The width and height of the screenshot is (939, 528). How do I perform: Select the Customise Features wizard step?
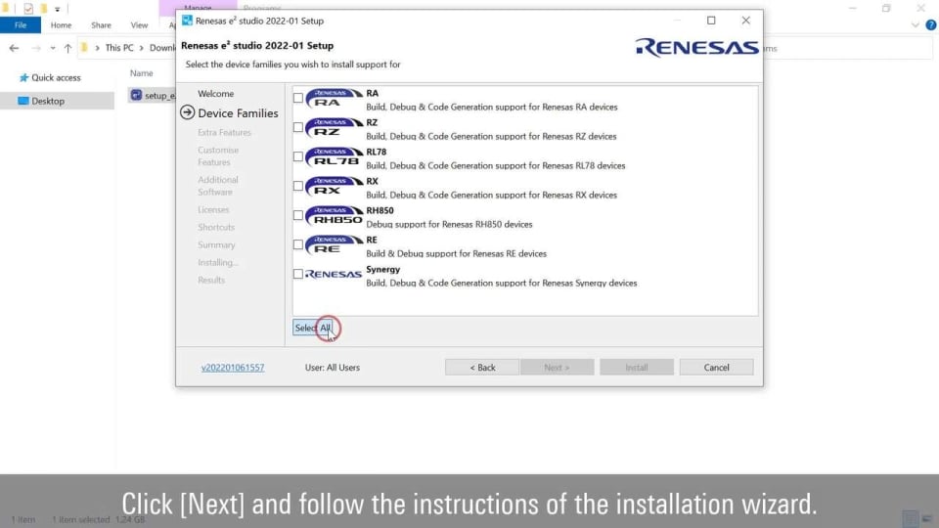coord(218,156)
